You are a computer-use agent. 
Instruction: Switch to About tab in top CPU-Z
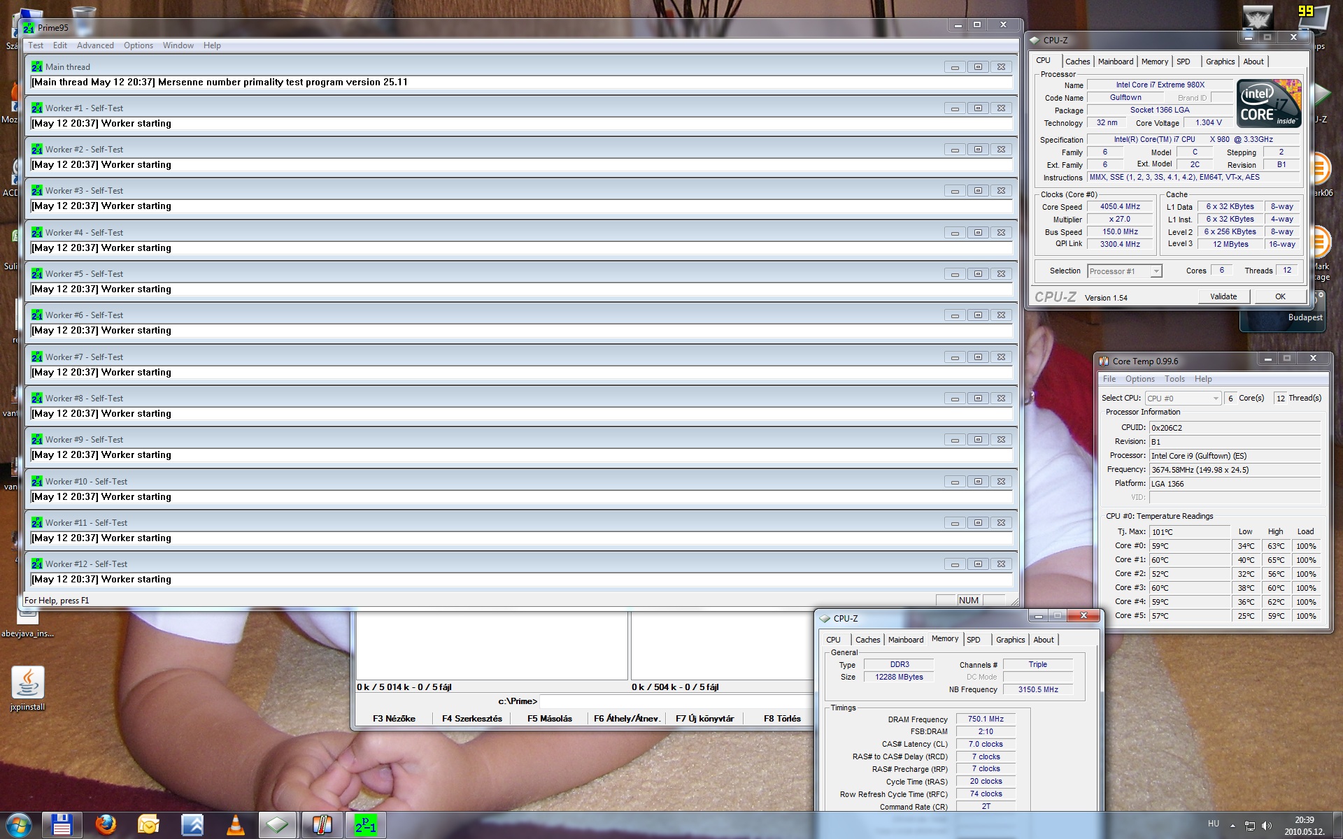tap(1253, 62)
